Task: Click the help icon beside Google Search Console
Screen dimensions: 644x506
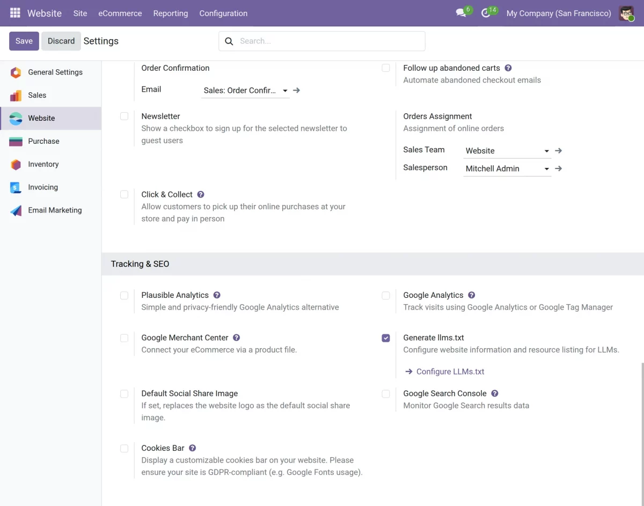Action: coord(495,393)
